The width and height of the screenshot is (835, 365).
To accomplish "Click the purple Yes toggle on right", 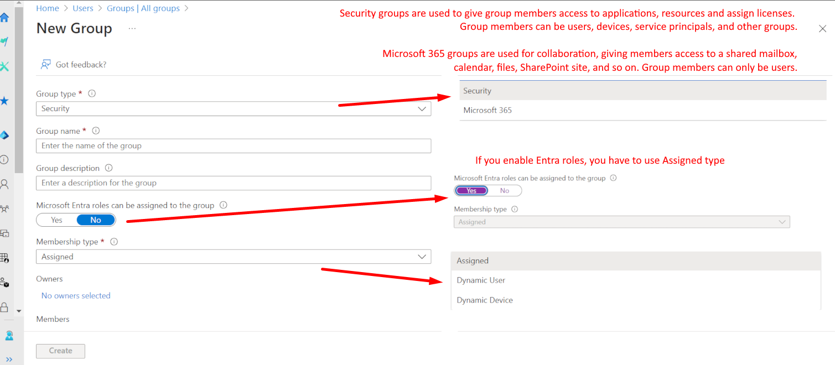I will pos(471,191).
